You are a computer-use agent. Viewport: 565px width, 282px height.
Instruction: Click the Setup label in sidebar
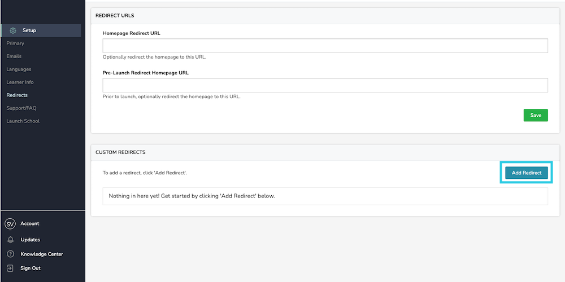(x=29, y=30)
